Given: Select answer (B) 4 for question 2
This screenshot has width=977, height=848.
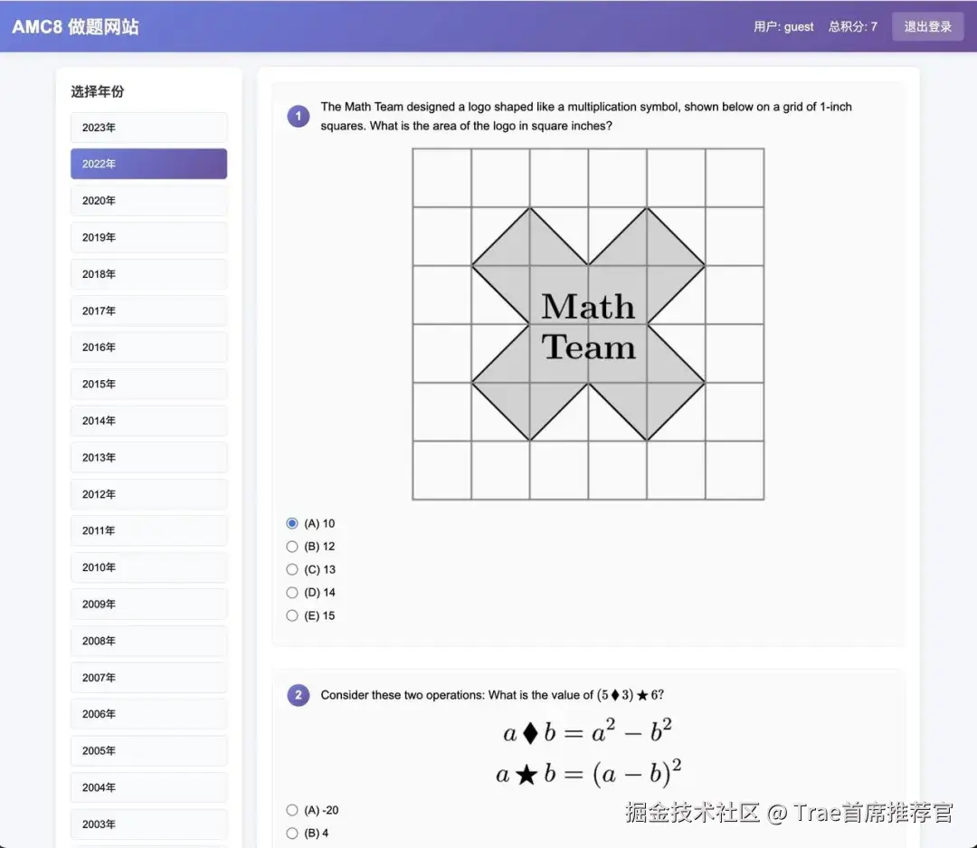Looking at the screenshot, I should pos(292,833).
